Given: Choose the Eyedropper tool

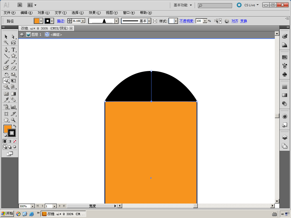Looking at the screenshot, I should [x=6, y=100].
